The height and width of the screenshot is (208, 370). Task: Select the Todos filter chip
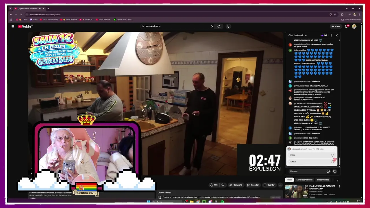click(289, 180)
